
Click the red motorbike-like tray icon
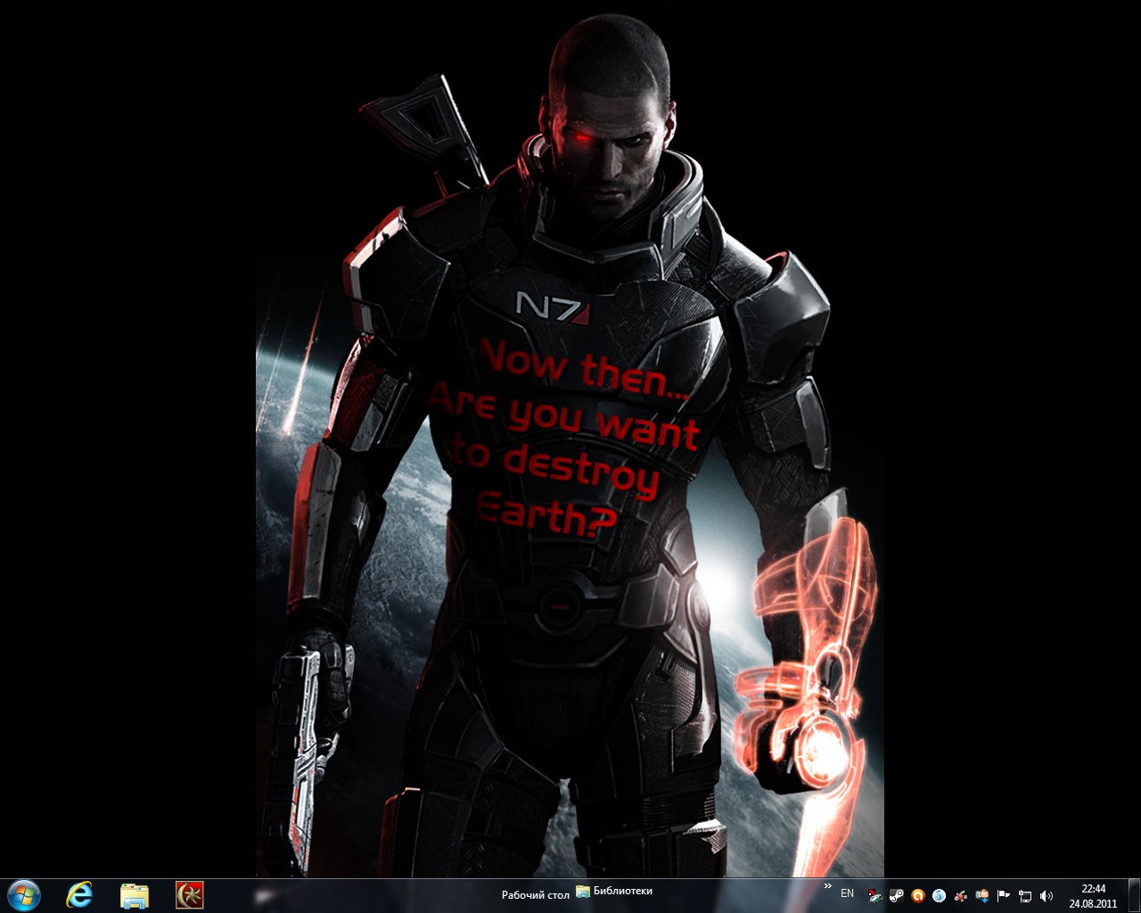coord(960,895)
